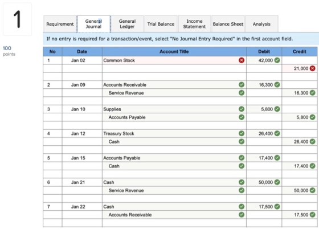Click the green check next to Supplies
Screen dimensions: 319x229
242,109
